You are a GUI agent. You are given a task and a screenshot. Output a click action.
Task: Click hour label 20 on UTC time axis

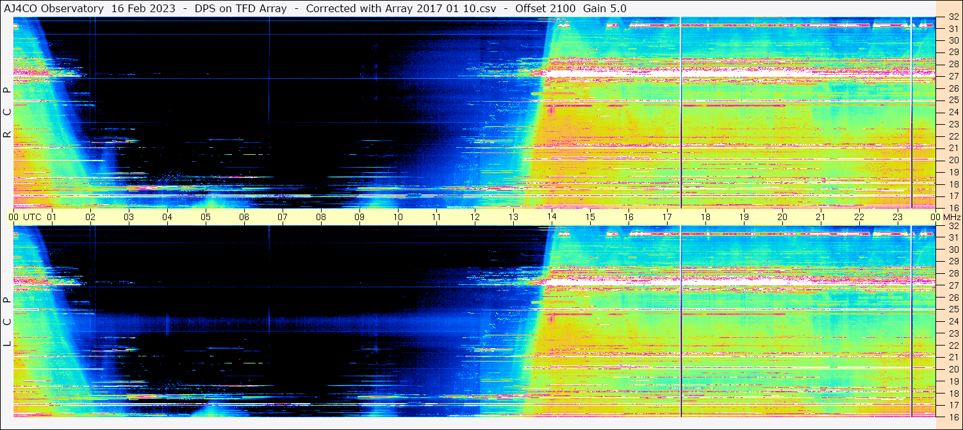[x=782, y=217]
